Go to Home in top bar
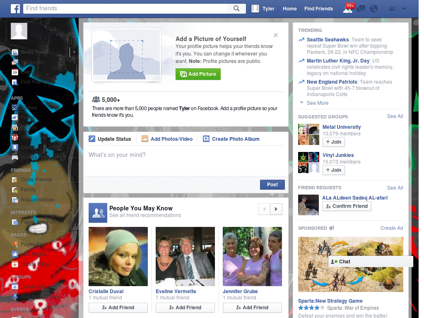The width and height of the screenshot is (424, 318). [289, 9]
